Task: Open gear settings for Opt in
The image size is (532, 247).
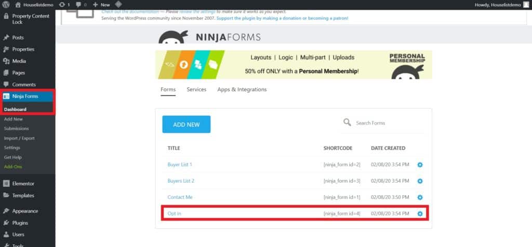Action: (420, 214)
